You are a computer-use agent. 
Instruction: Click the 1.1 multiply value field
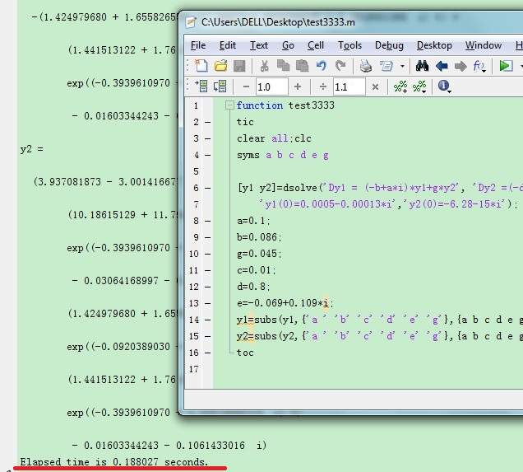coord(349,86)
